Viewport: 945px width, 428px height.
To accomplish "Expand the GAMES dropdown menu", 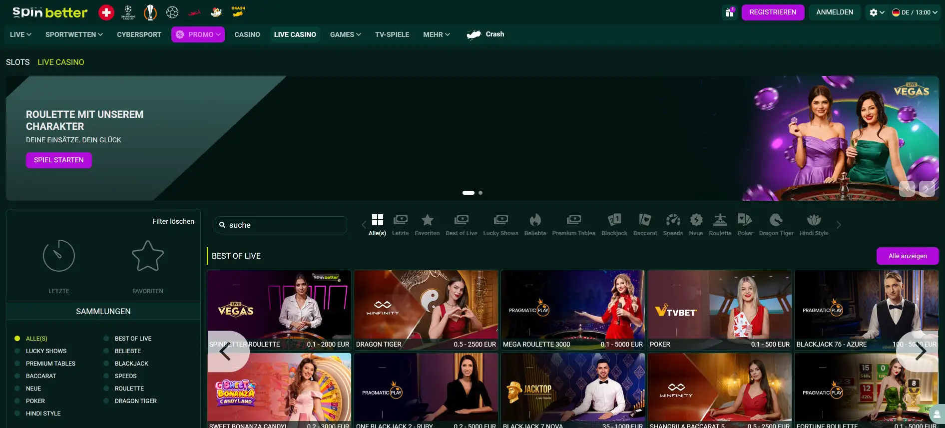I will (x=345, y=34).
